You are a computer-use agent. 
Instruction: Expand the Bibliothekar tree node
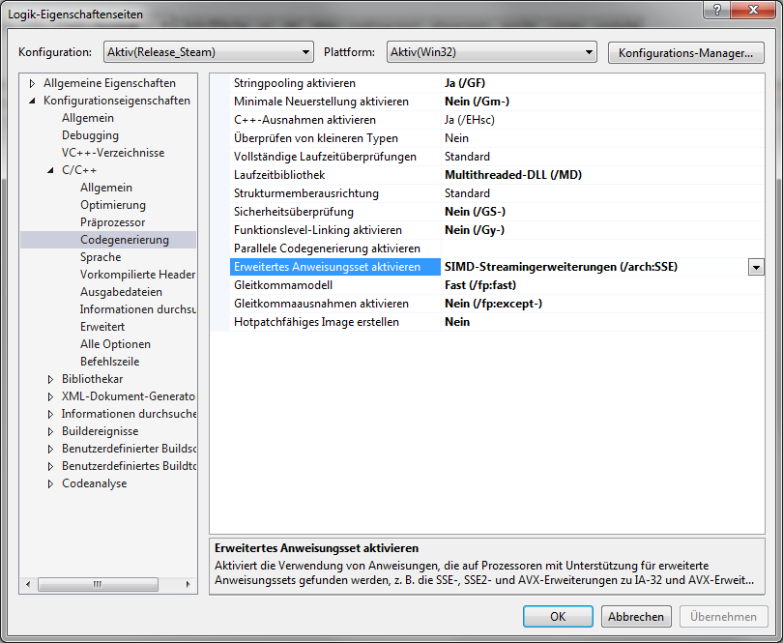(51, 379)
